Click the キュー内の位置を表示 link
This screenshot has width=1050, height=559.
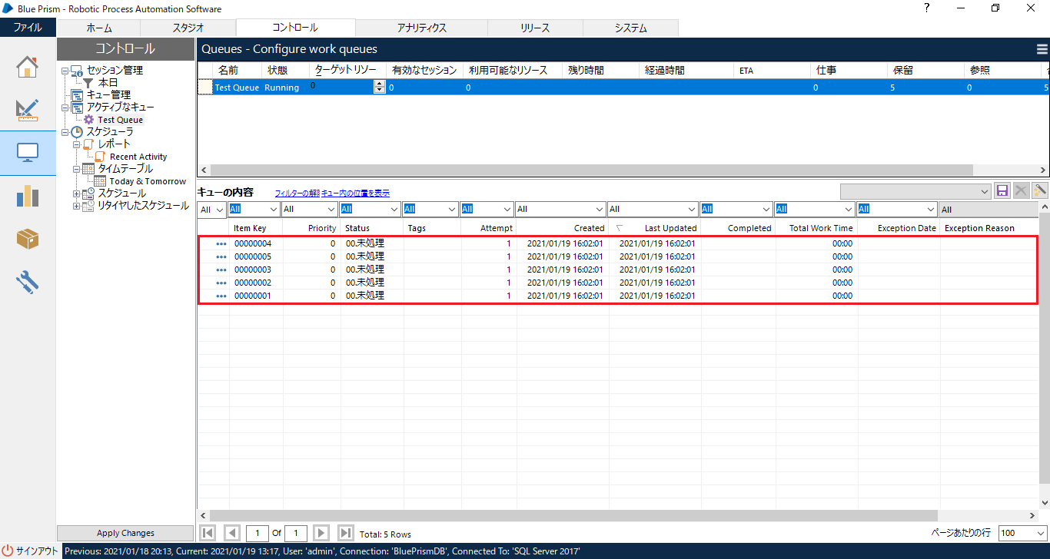click(355, 193)
